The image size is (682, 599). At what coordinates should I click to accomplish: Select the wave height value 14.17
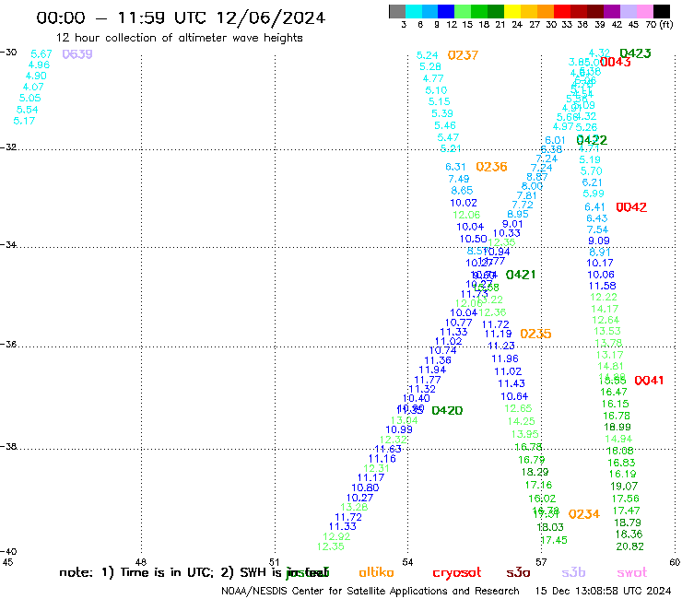click(x=605, y=309)
